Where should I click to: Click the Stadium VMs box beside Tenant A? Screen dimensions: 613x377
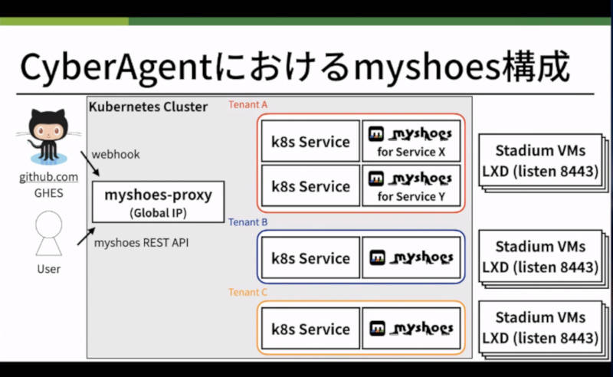point(540,160)
